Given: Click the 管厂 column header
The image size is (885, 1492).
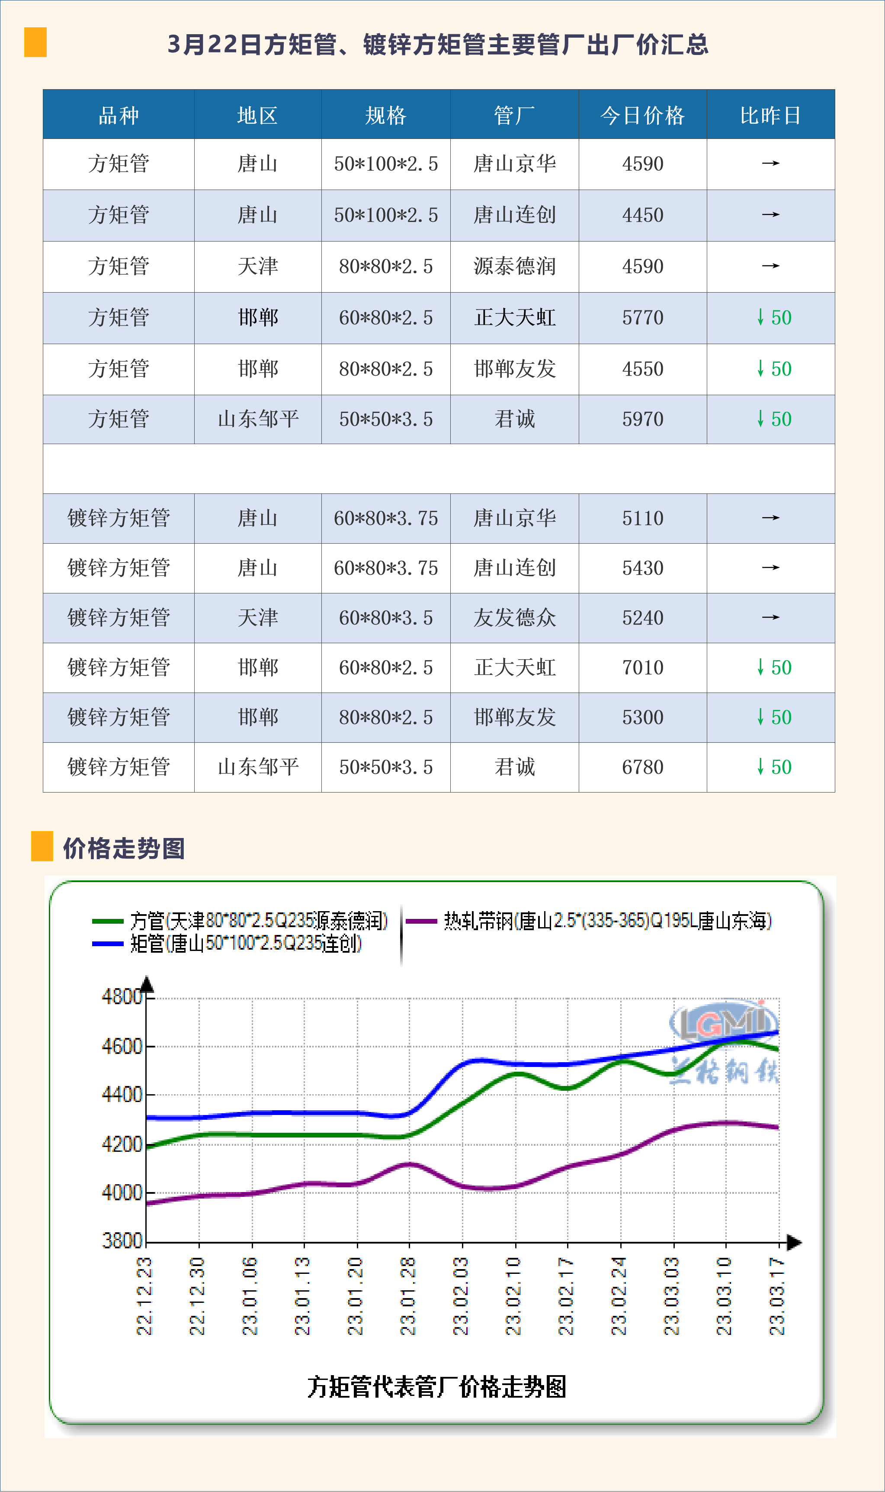Looking at the screenshot, I should pyautogui.click(x=514, y=115).
